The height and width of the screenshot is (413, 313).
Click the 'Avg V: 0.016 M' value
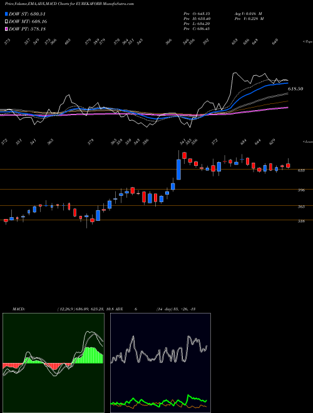[249, 14]
